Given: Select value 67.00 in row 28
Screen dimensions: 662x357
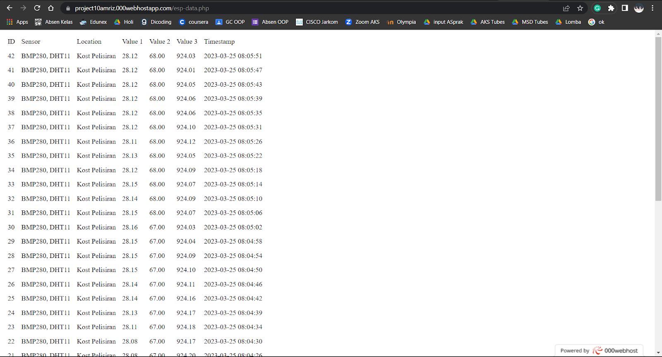Looking at the screenshot, I should pyautogui.click(x=157, y=256).
